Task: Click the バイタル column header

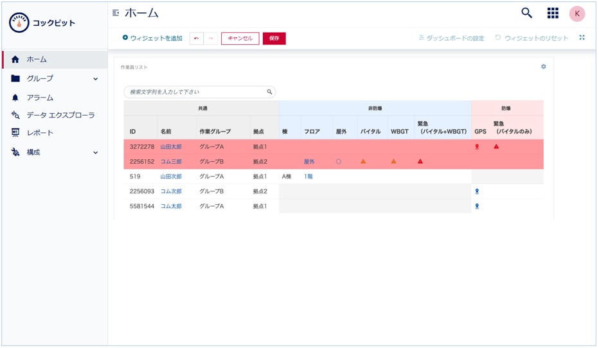Action: [371, 131]
